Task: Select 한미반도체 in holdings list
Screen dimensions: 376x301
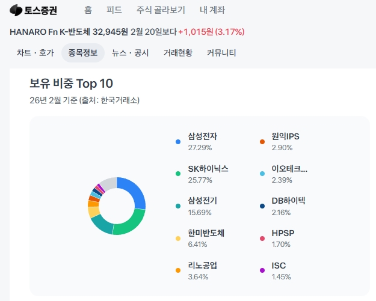Action: (x=206, y=233)
